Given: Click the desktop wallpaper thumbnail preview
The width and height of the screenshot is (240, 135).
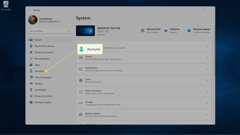Looking at the screenshot, I should click(85, 31).
